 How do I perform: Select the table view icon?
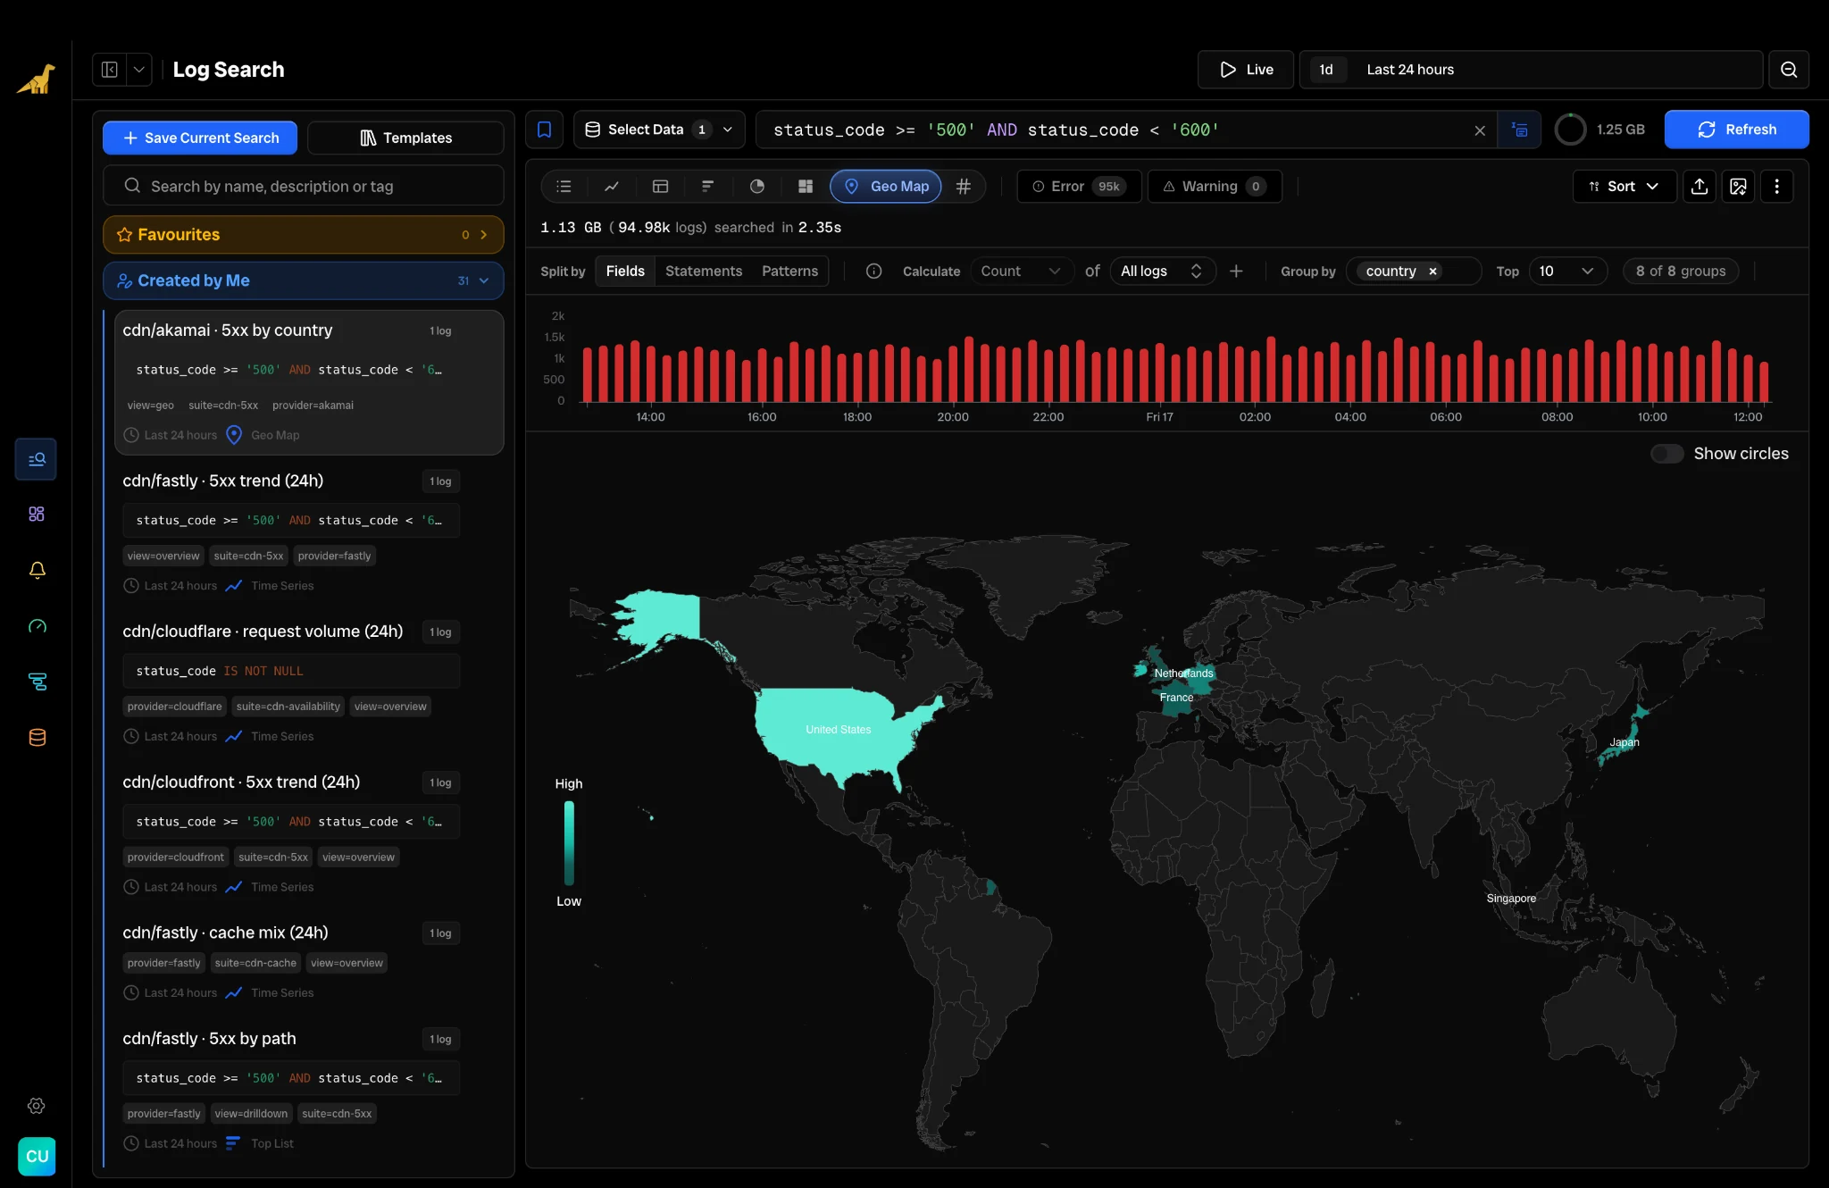(661, 186)
